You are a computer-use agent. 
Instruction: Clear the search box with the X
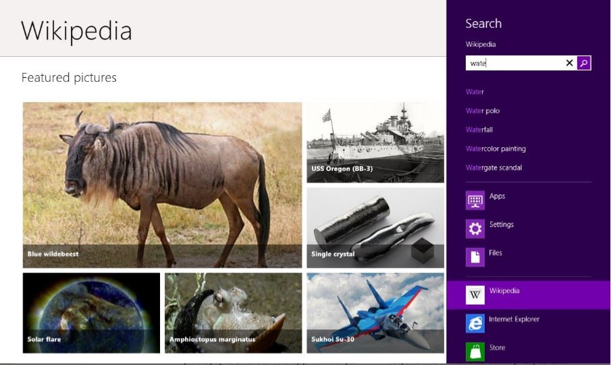tap(569, 63)
